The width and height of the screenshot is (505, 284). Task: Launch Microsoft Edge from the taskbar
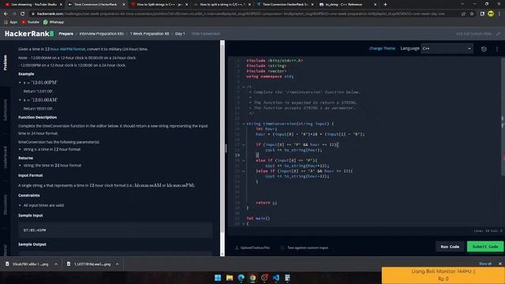click(x=241, y=278)
